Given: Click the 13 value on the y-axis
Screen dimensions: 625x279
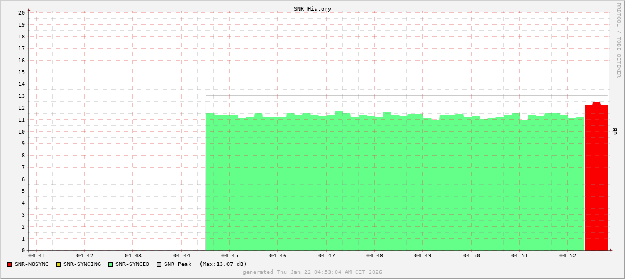Looking at the screenshot, I should tap(22, 96).
